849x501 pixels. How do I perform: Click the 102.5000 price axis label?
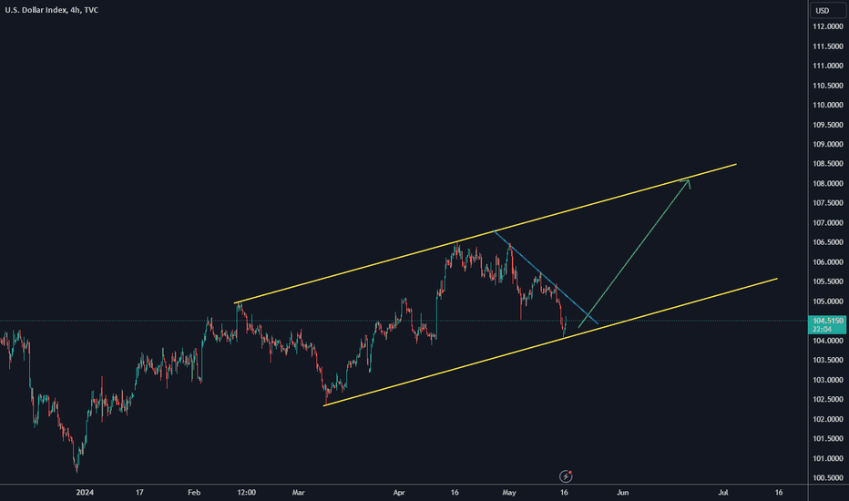(828, 399)
